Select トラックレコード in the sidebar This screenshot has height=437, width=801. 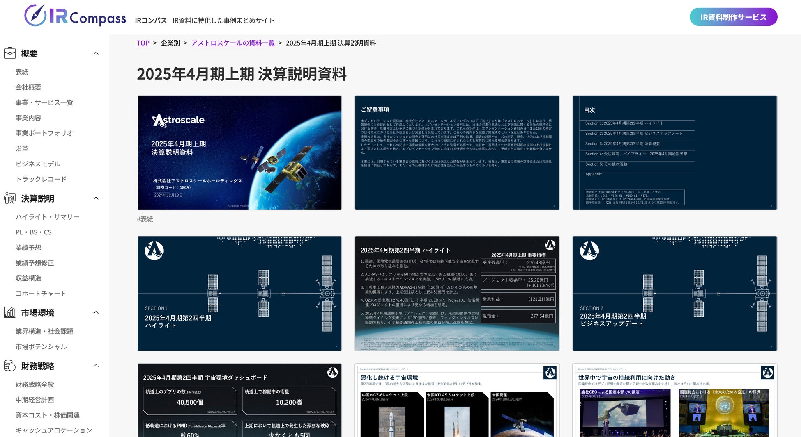pyautogui.click(x=41, y=179)
